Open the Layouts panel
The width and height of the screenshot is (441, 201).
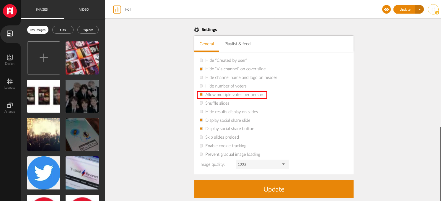[10, 83]
